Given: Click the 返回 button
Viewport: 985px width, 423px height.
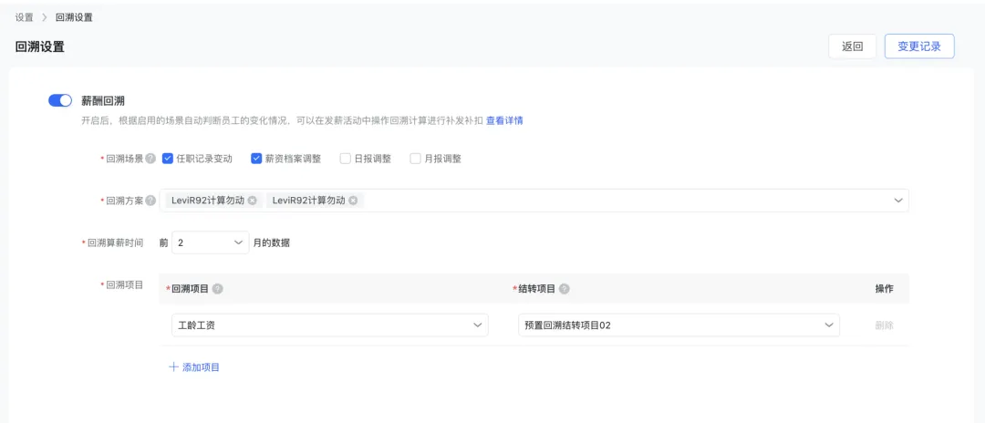Looking at the screenshot, I should (x=853, y=46).
